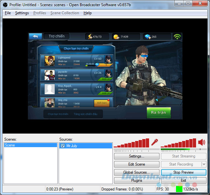Click the back arrow in game preview
Viewport: 210px width, 195px height.
[35, 36]
